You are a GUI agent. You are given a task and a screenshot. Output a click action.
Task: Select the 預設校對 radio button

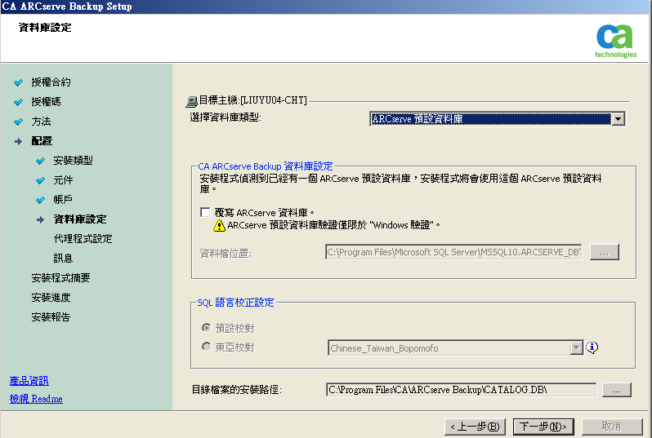pyautogui.click(x=206, y=328)
